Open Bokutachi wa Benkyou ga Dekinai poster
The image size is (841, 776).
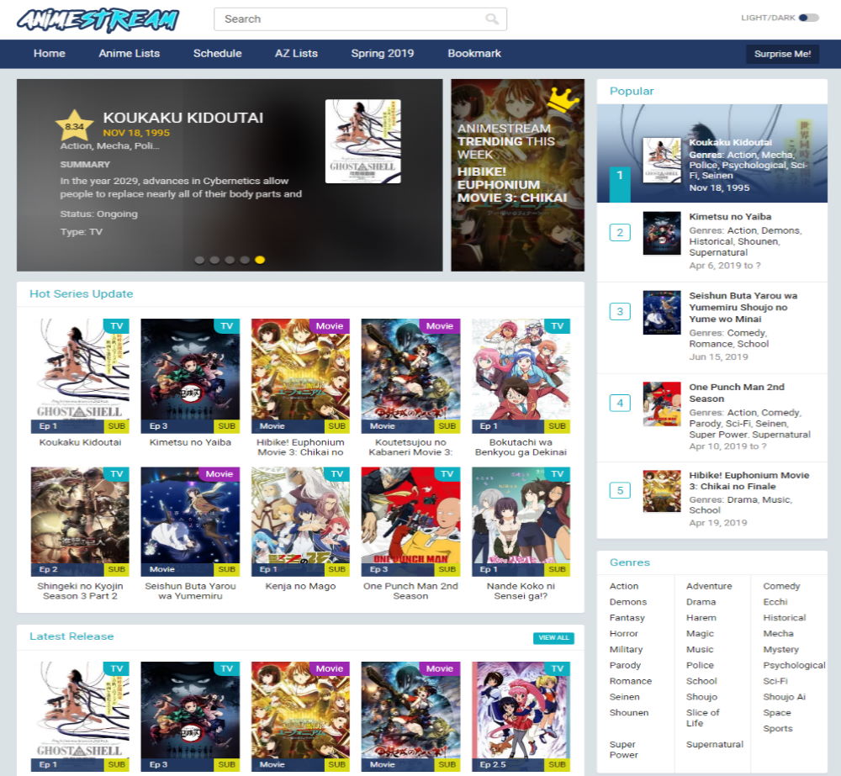(x=521, y=376)
